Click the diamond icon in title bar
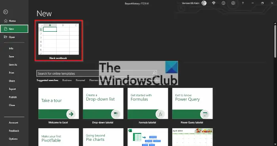 [x=214, y=3]
